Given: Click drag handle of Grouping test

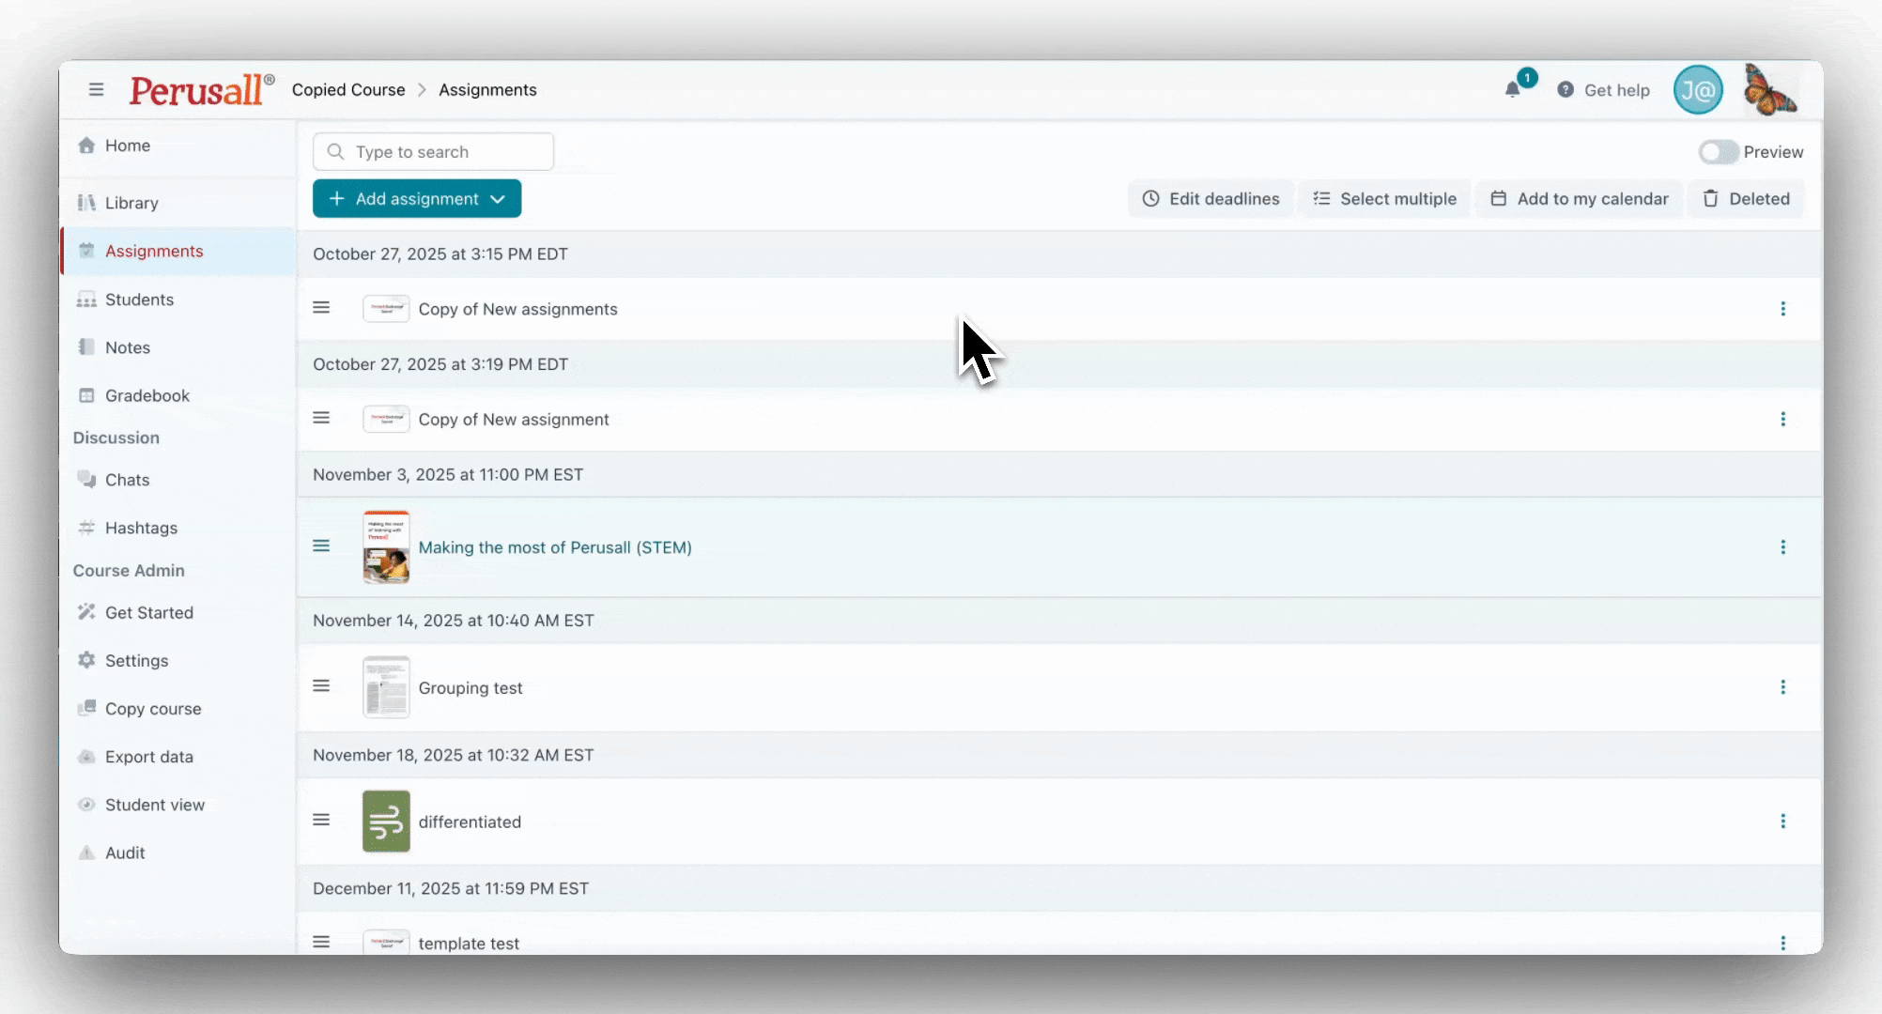Looking at the screenshot, I should (x=321, y=686).
